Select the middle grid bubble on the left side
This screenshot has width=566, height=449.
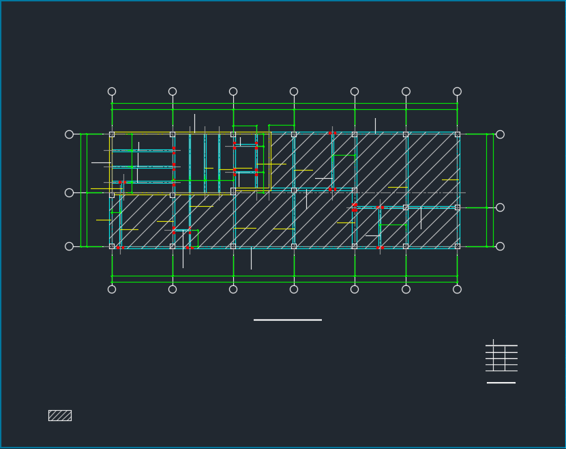[69, 193]
